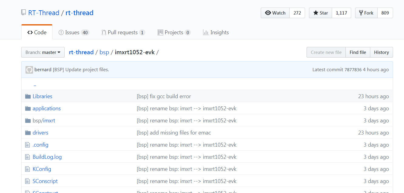Open the '[BSP] Update project files.' commit message
Image resolution: width=404 pixels, height=193 pixels.
81,70
